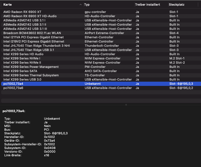Click the pci1002,73a4 heading in details pane
This screenshot has width=201, height=167.
(14, 111)
